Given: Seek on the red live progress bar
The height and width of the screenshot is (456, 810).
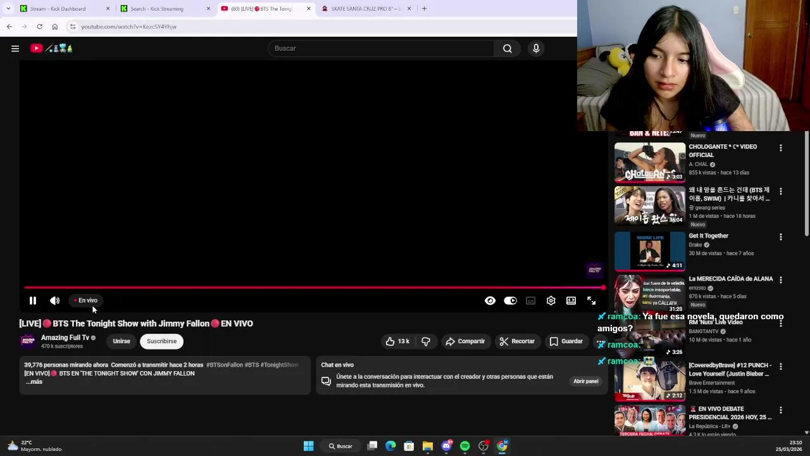Looking at the screenshot, I should click(x=314, y=288).
